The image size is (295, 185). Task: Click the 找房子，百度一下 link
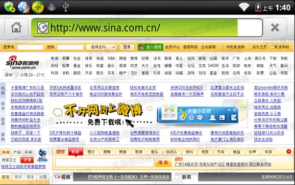(26, 133)
